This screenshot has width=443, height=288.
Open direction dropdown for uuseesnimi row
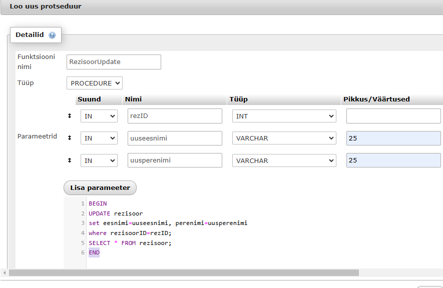click(x=99, y=138)
